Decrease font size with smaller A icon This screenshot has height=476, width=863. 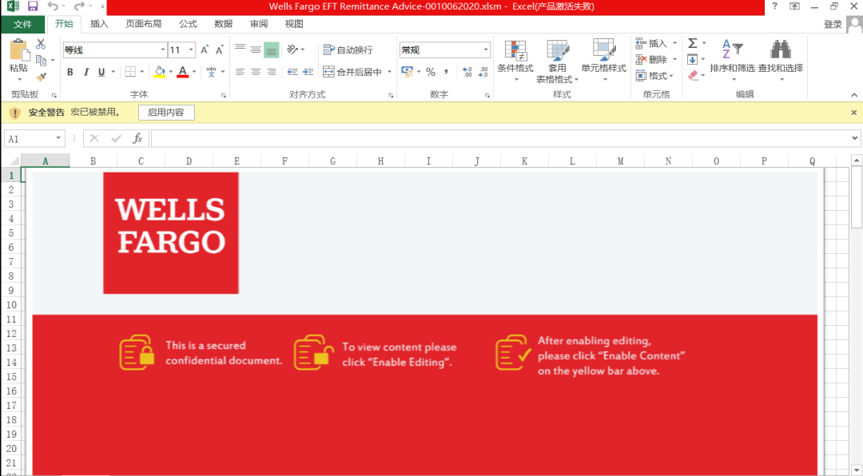point(219,50)
